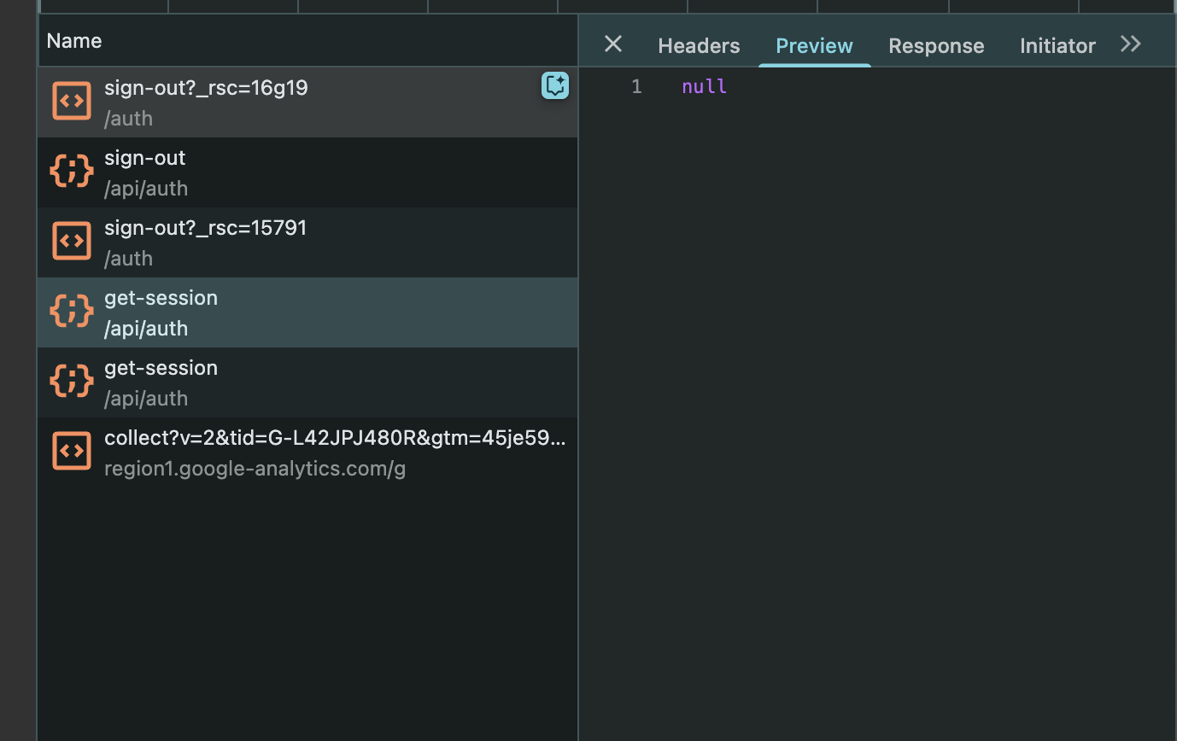Image resolution: width=1177 pixels, height=741 pixels.
Task: Click the JSON icon of the bottom get-session request
Action: [72, 382]
